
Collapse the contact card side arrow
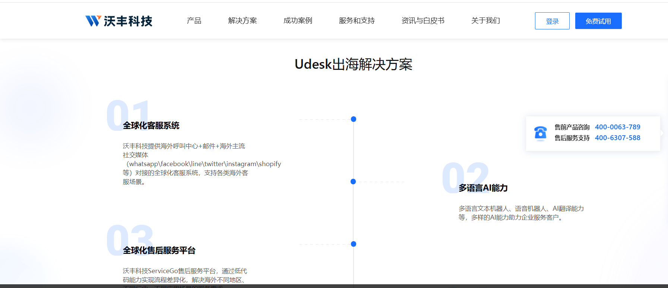pos(662,133)
